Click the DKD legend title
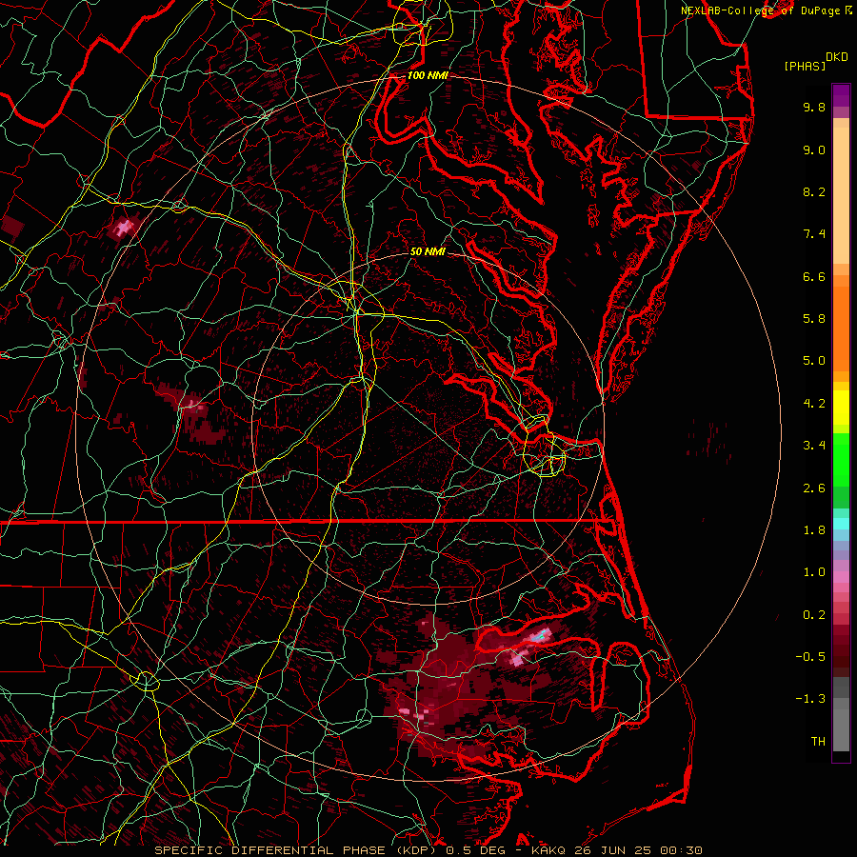 [837, 57]
